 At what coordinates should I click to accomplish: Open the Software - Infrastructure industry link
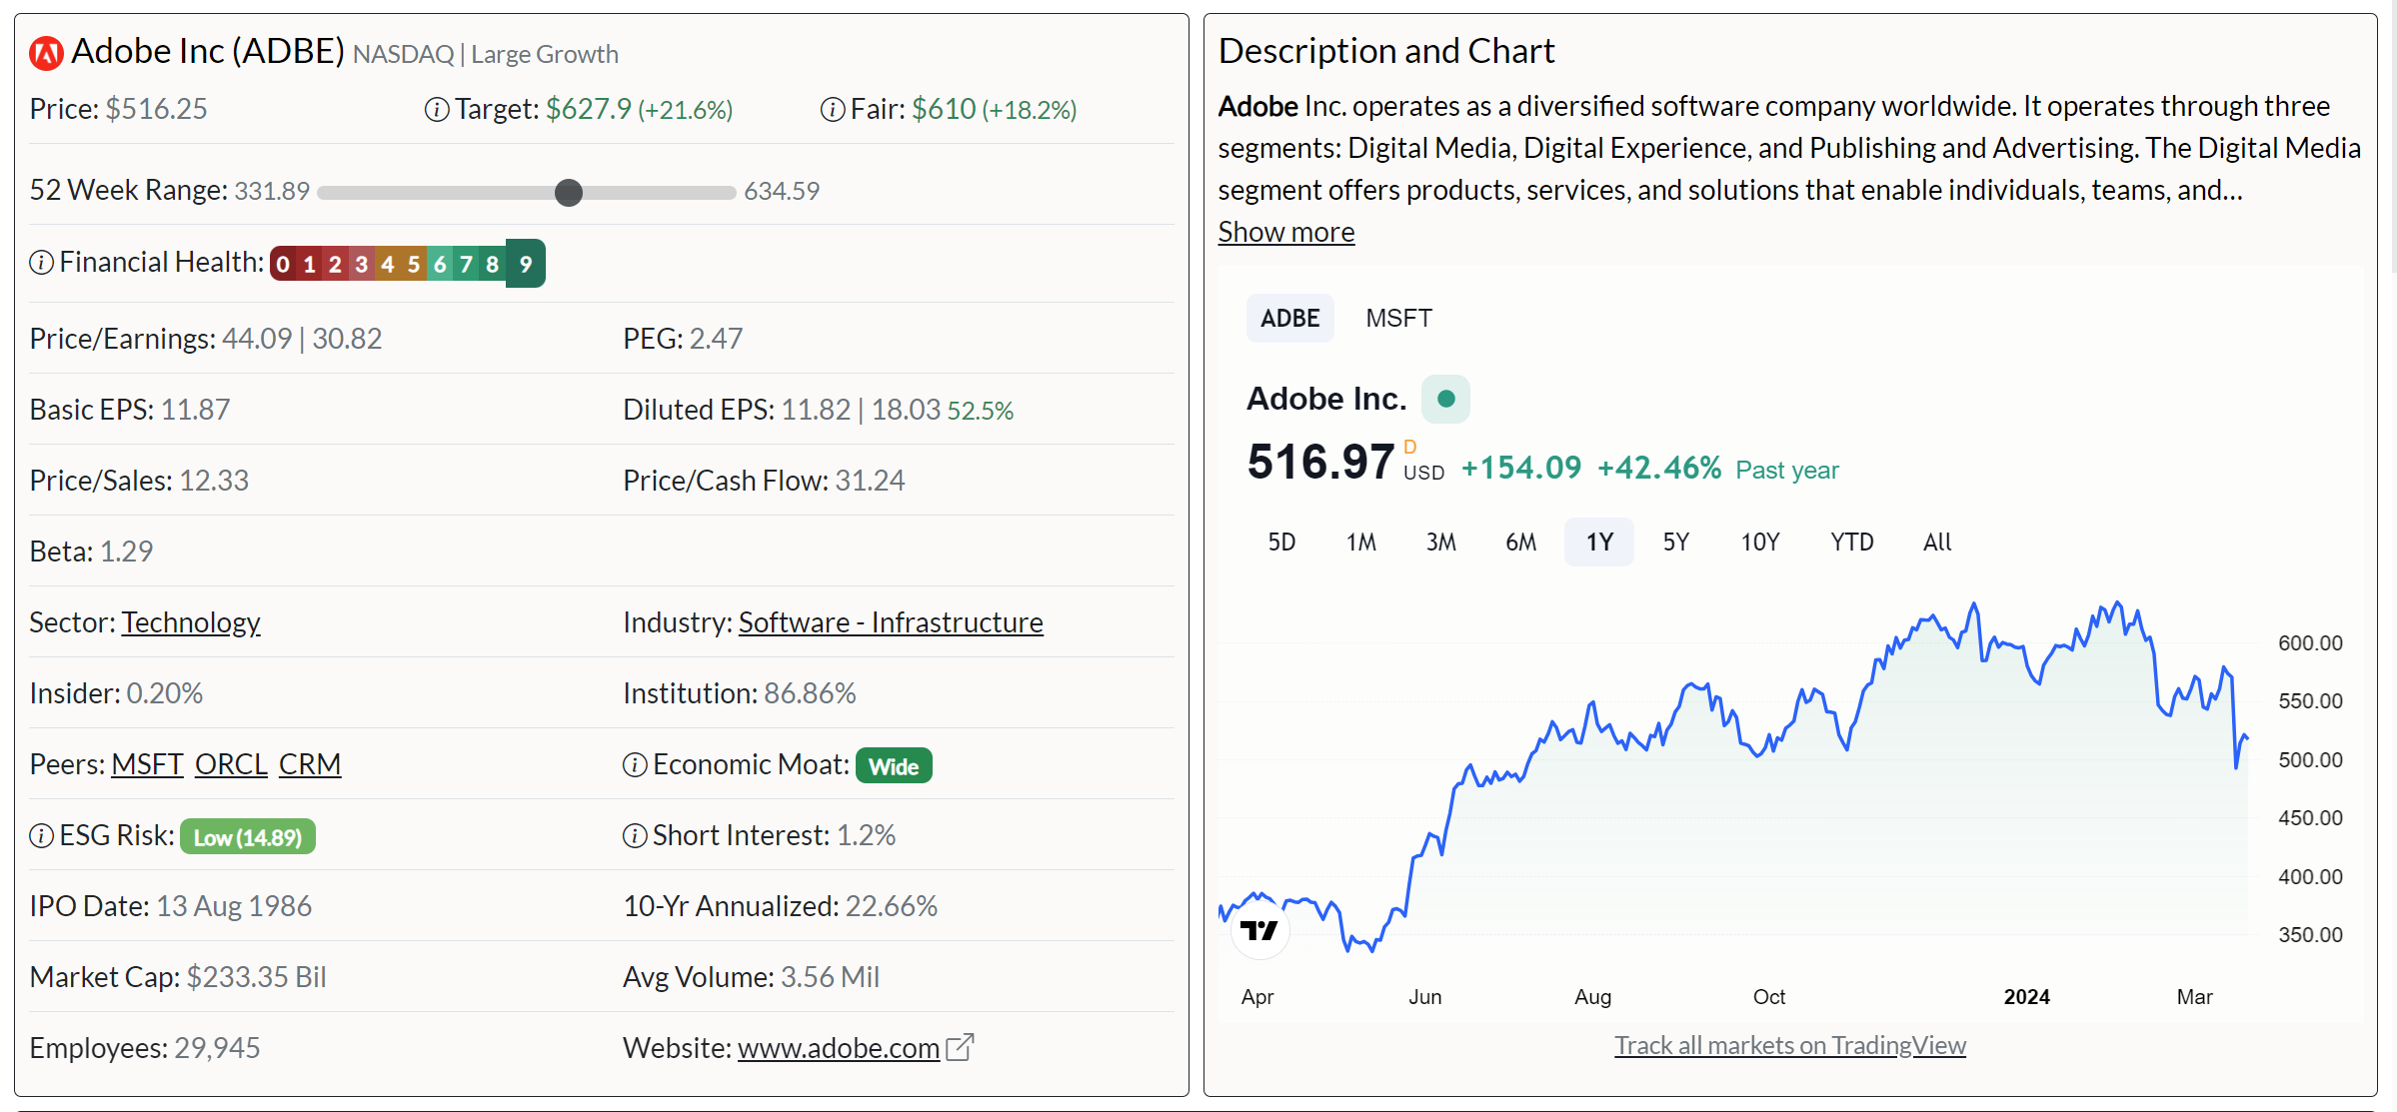tap(891, 622)
